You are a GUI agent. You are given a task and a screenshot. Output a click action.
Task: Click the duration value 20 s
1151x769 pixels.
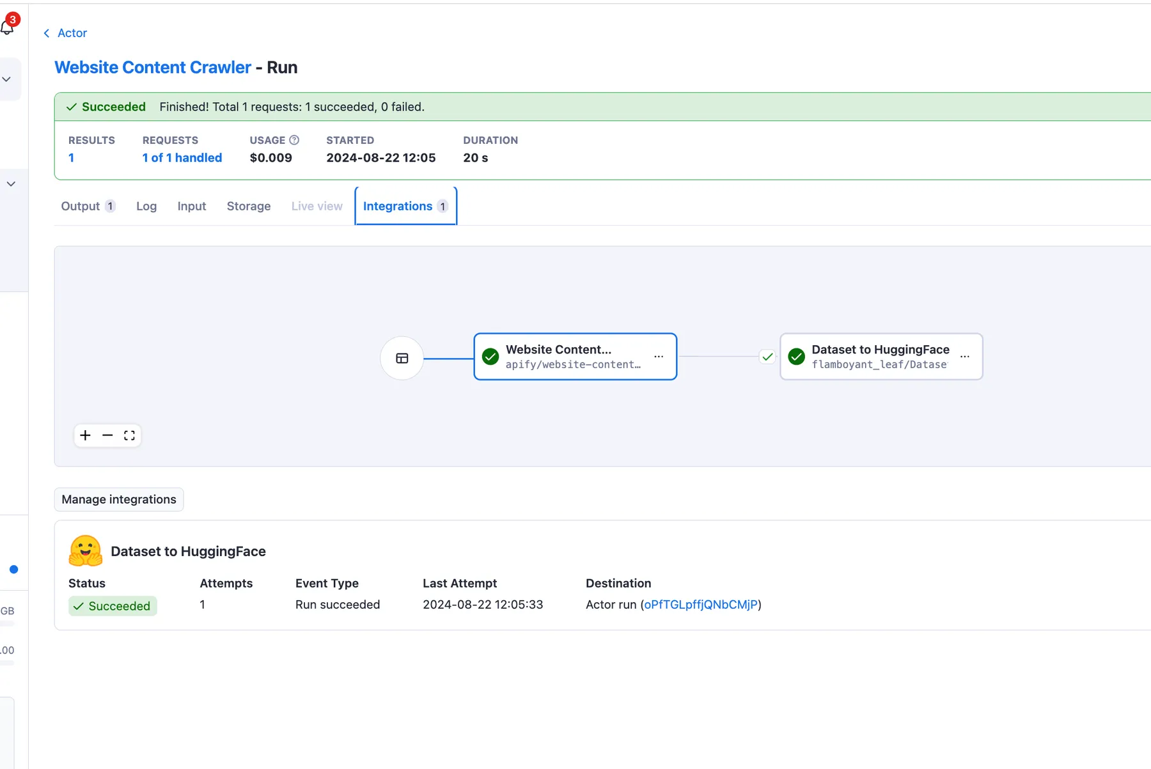476,158
